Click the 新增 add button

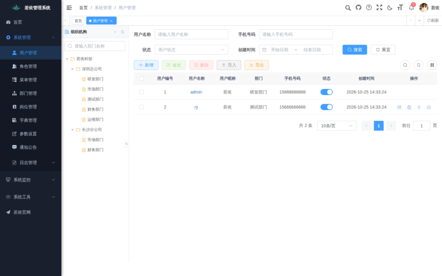click(146, 65)
